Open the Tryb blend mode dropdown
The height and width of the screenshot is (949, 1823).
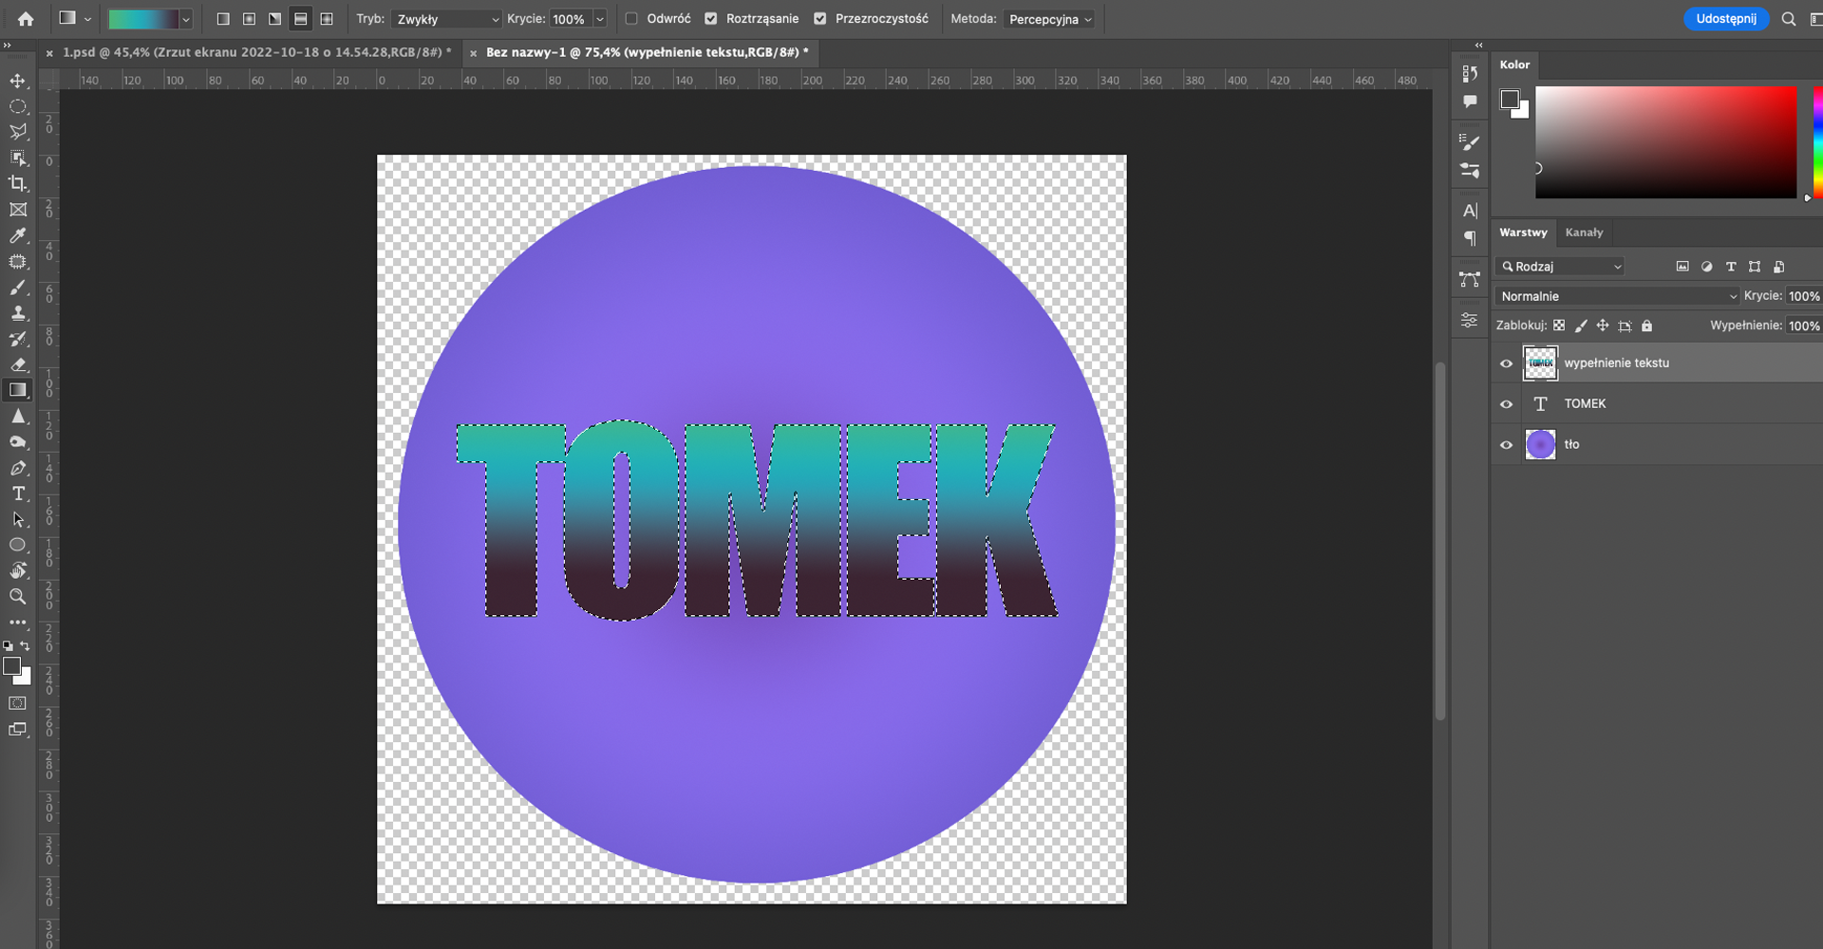point(446,19)
